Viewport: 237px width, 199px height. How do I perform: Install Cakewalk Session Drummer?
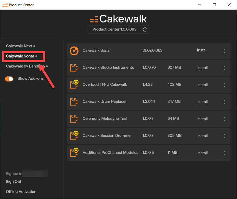(x=202, y=136)
